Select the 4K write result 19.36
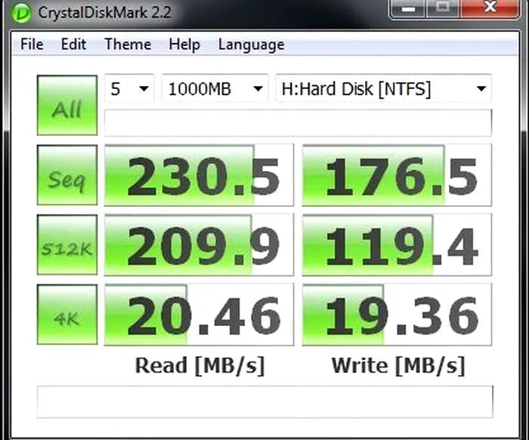The width and height of the screenshot is (529, 440). click(x=397, y=314)
